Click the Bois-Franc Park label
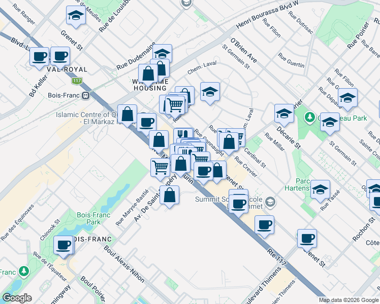Screen dimensions: 380x304 click(x=93, y=218)
